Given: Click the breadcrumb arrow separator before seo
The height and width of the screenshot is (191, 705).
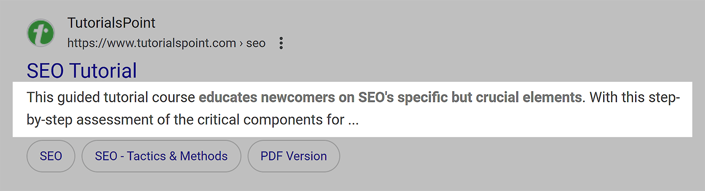Looking at the screenshot, I should 241,44.
